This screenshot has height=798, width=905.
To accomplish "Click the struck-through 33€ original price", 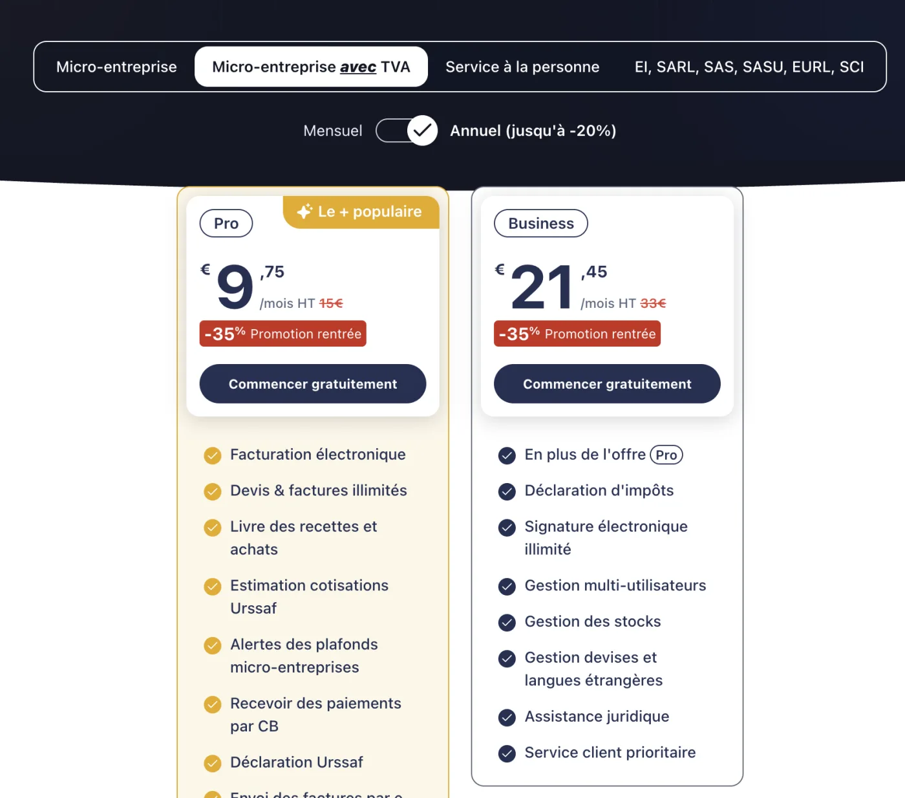I will (653, 303).
